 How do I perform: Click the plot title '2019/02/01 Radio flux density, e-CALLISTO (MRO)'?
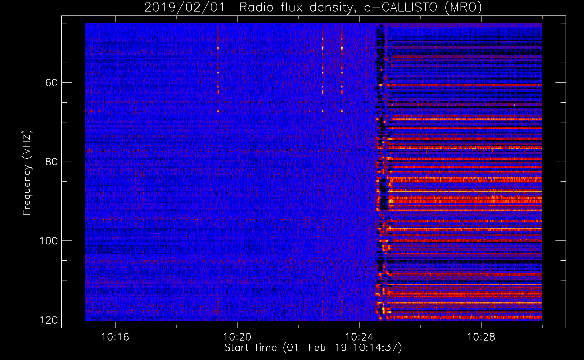(x=313, y=7)
